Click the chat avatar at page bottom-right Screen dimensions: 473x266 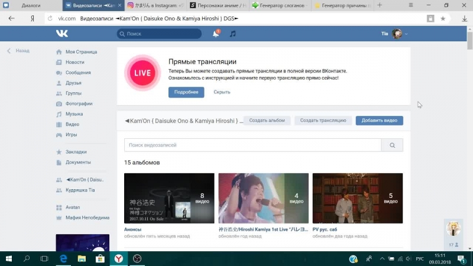[x=453, y=229]
